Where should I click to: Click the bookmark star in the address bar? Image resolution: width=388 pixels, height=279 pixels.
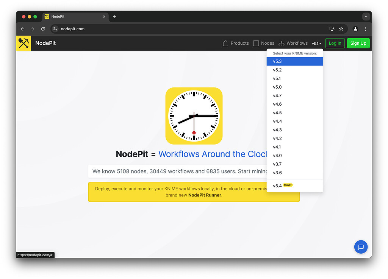(x=341, y=29)
